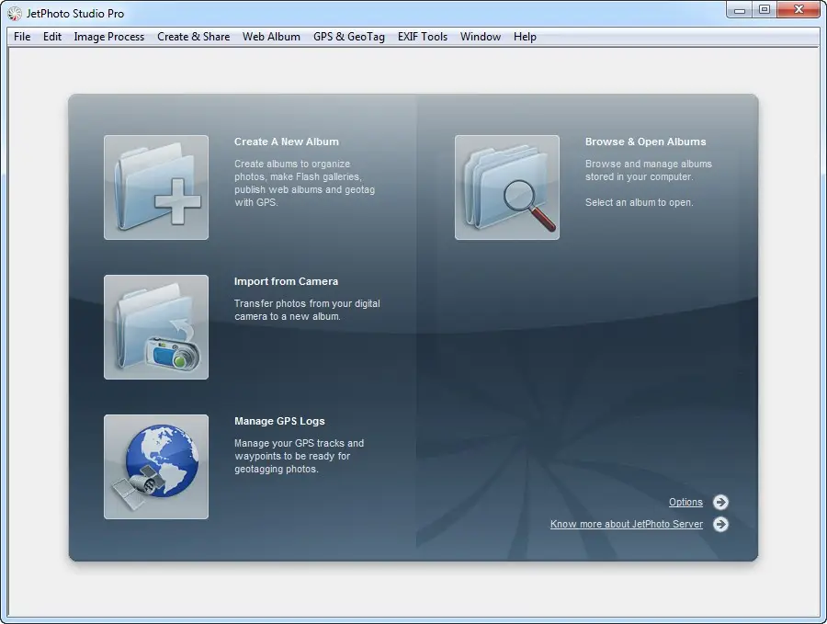Maximize the JetPhoto Studio Pro window
The image size is (827, 624).
[x=765, y=10]
